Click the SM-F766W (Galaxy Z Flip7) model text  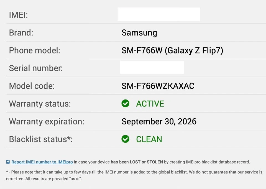coord(172,50)
